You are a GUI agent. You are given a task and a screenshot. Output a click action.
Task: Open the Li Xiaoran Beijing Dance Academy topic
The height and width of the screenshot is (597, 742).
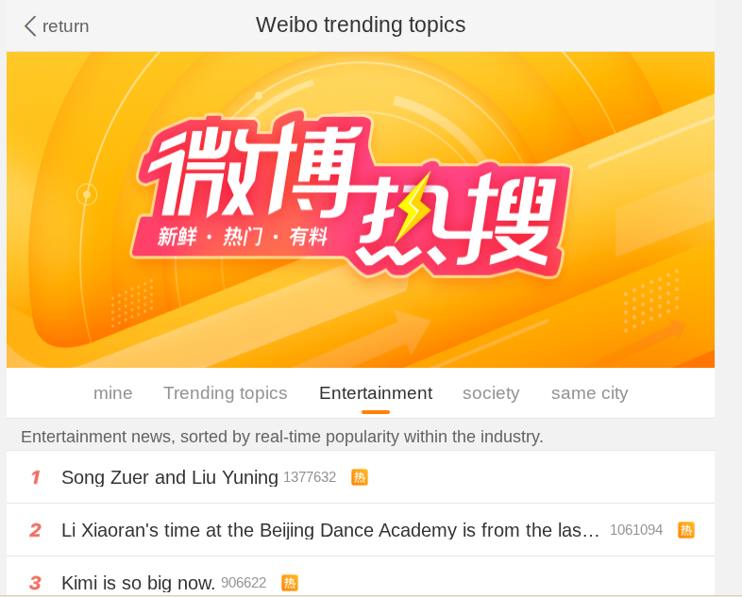330,530
